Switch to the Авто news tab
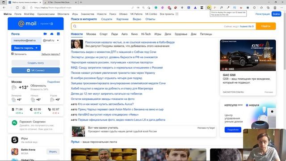Image resolution: width=286 pixels, height=161 pixels. pos(124,34)
